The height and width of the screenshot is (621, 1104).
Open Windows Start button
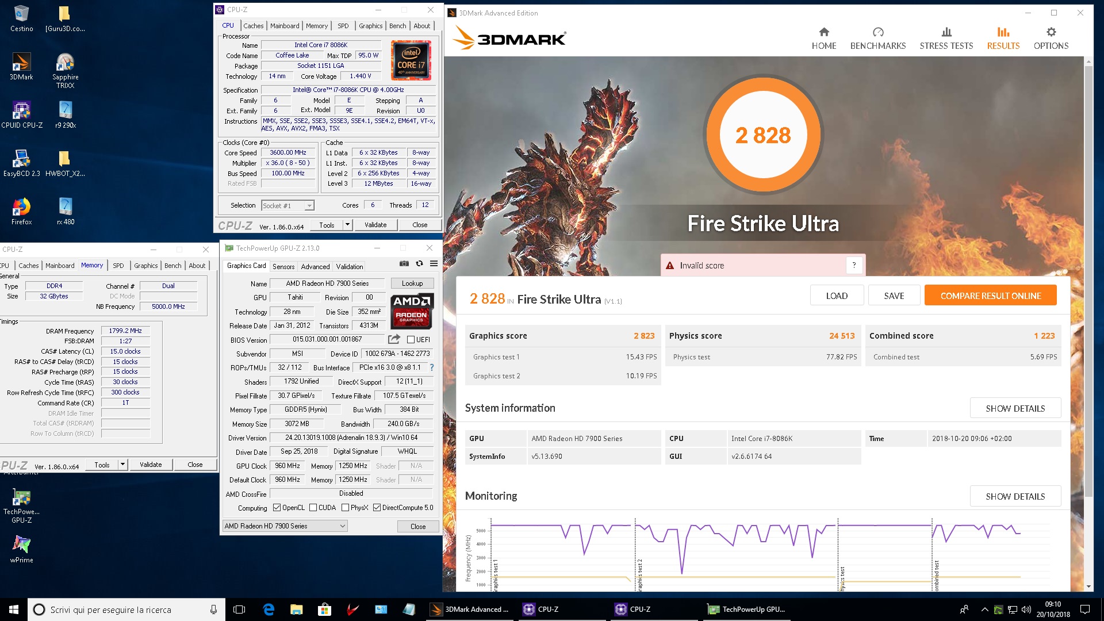[x=14, y=609]
